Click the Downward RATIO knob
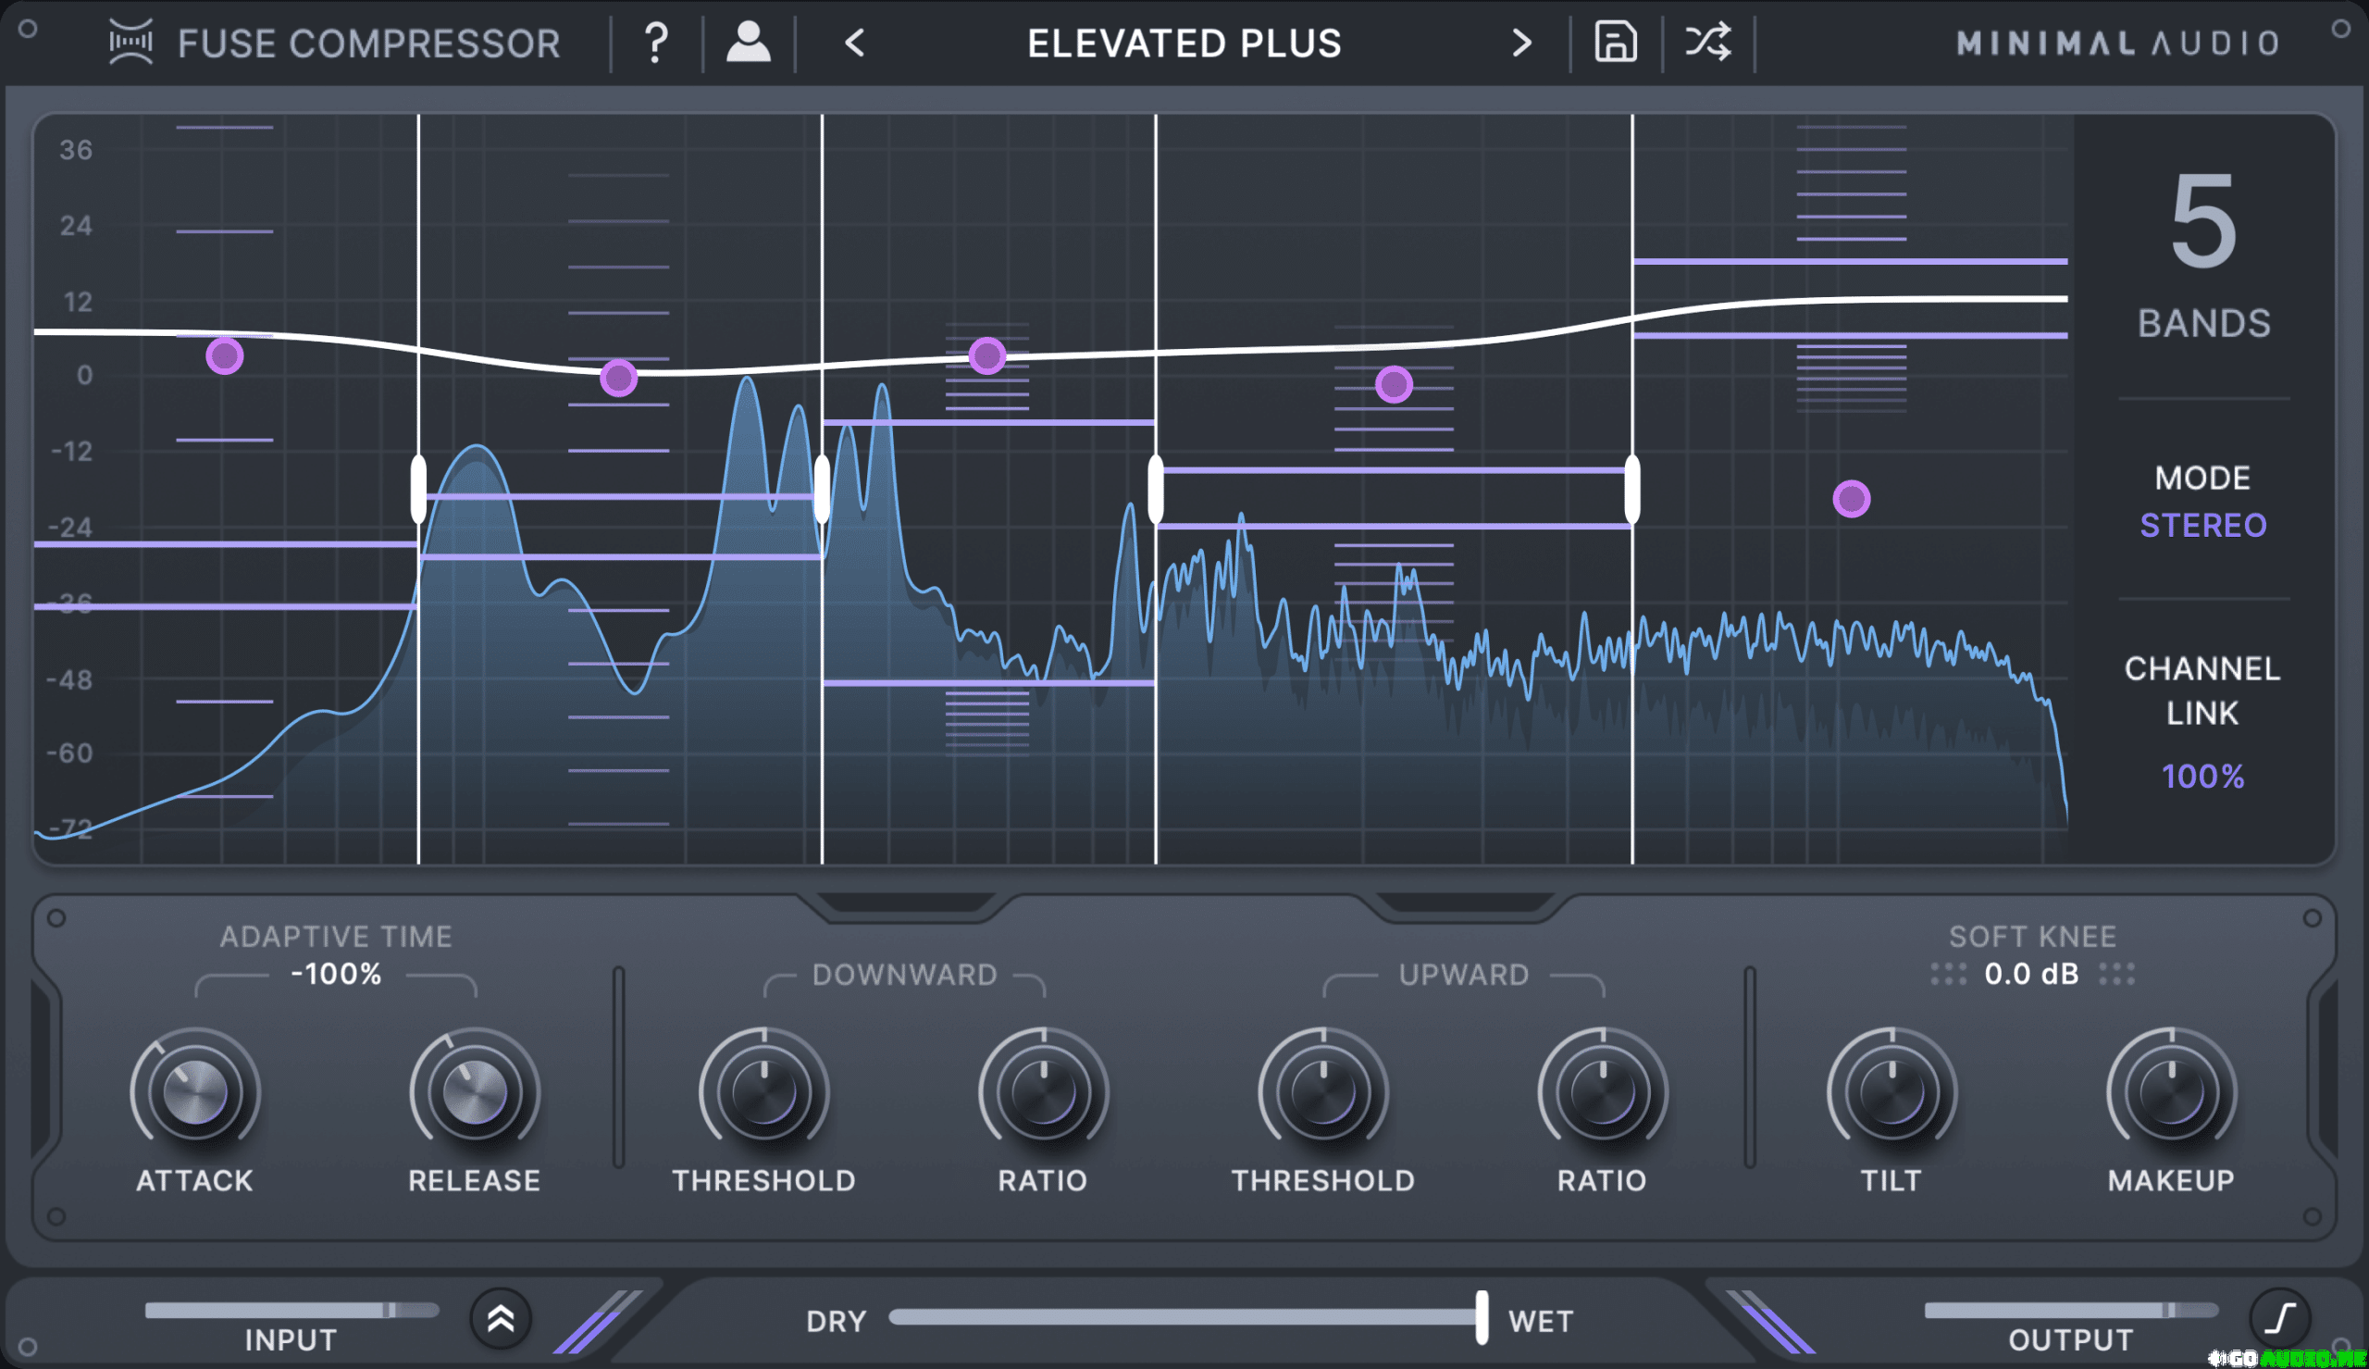 pyautogui.click(x=1043, y=1091)
